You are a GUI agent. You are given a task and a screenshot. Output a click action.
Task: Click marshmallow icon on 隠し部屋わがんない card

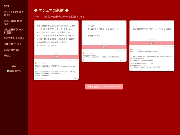tap(152, 43)
